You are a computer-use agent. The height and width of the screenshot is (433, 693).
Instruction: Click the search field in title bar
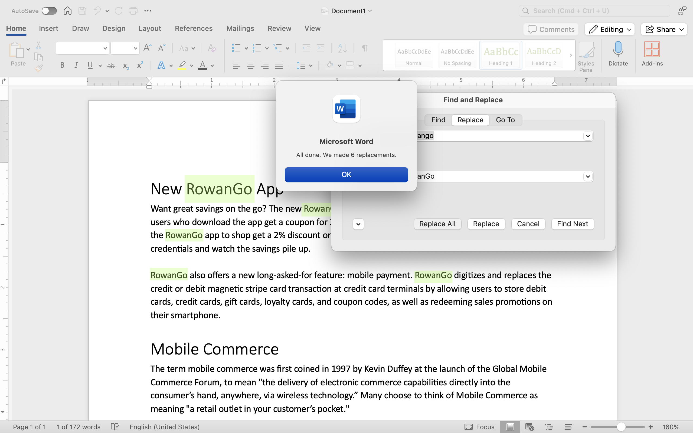pyautogui.click(x=594, y=11)
